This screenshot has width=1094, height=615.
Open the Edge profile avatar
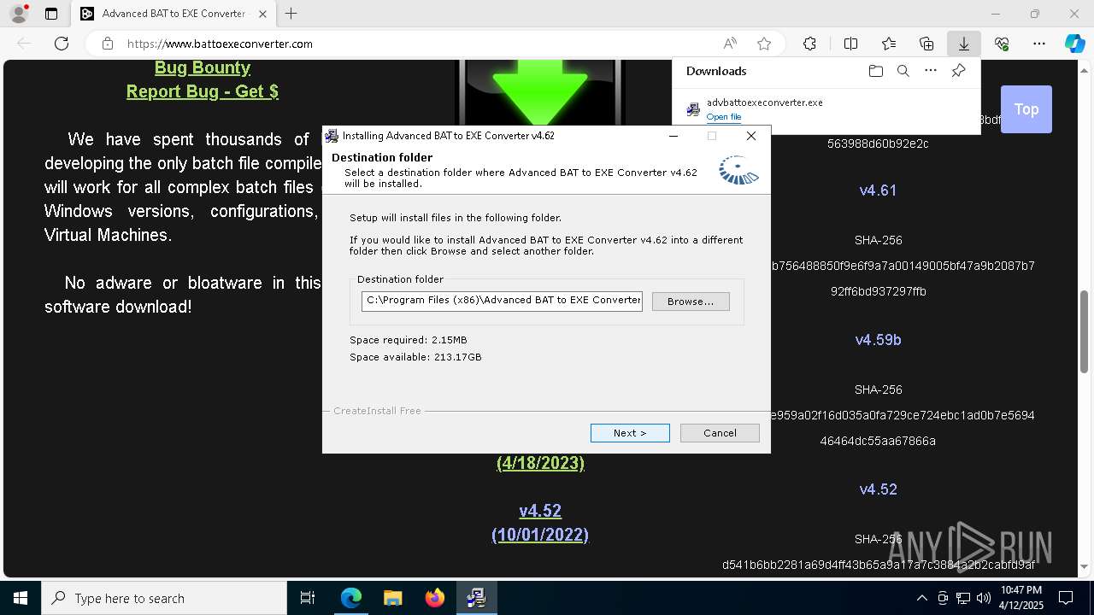click(19, 14)
